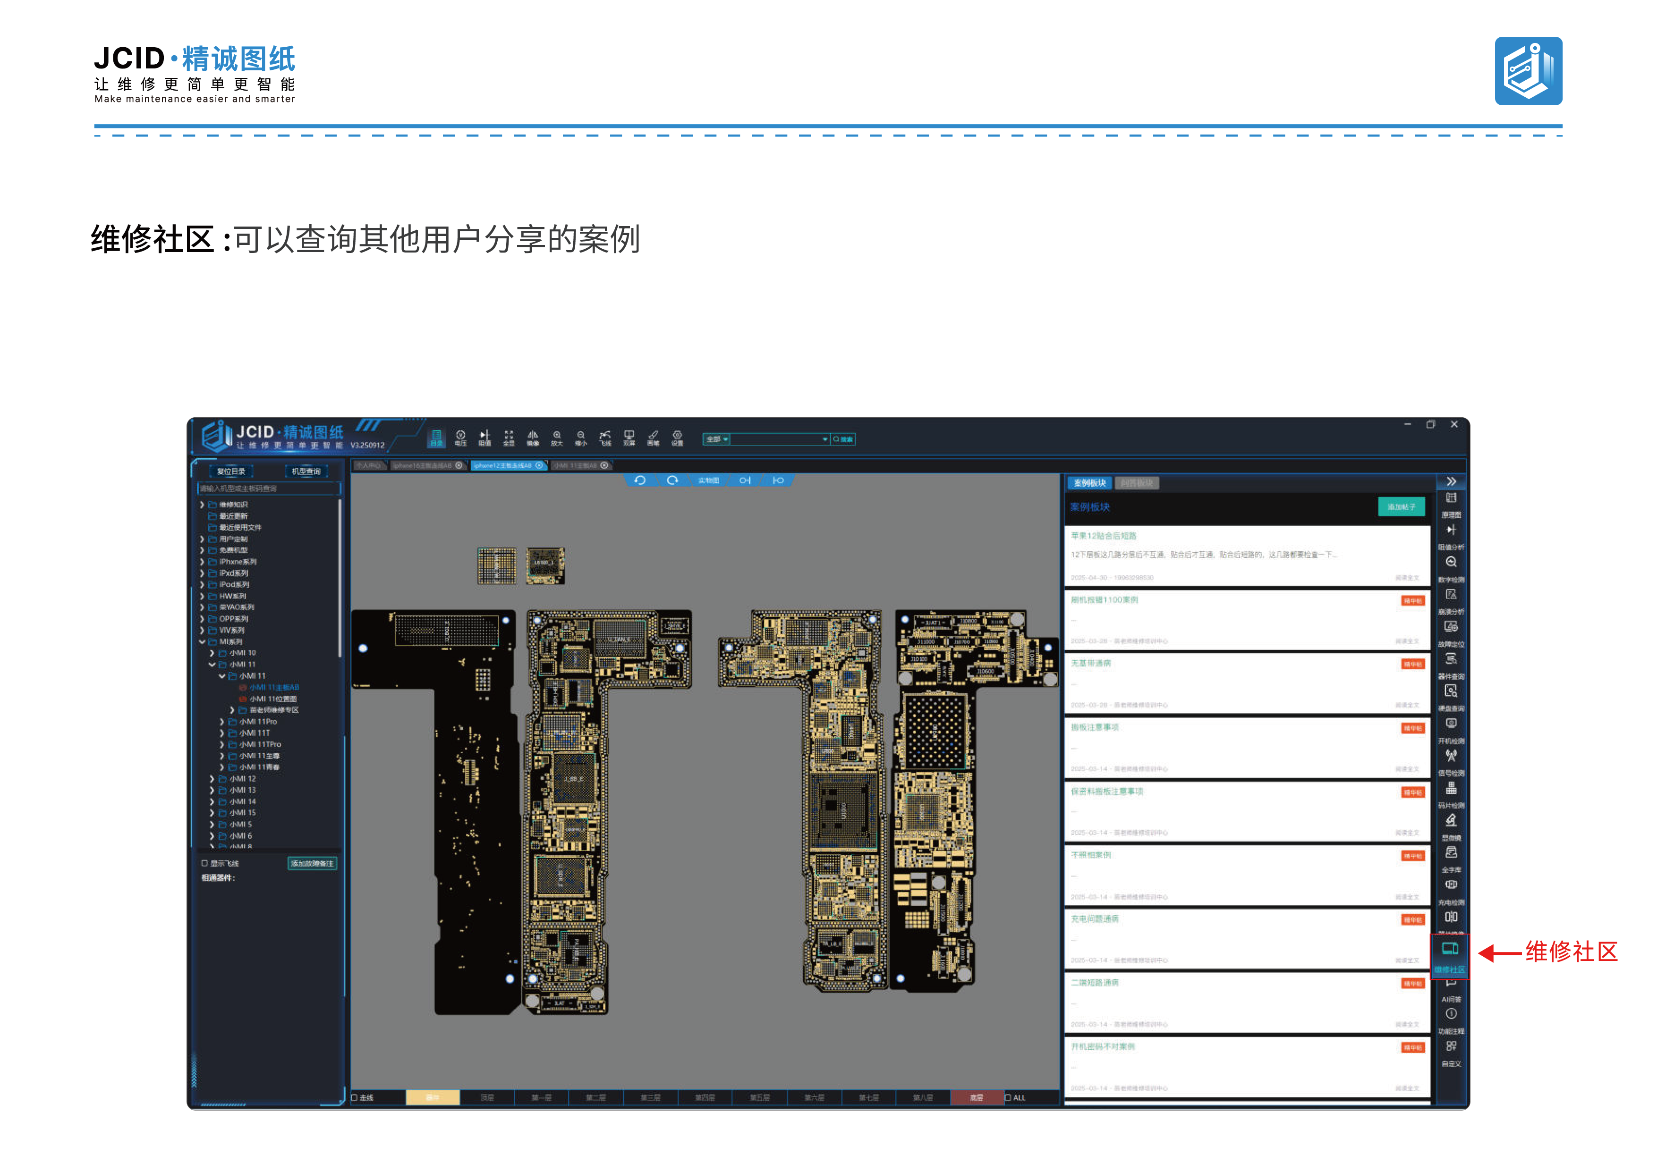
Task: Click the model search input field
Action: coord(269,489)
